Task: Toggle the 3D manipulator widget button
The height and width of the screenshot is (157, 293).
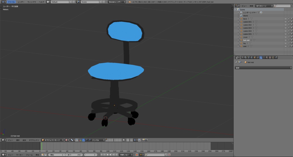Action: click(80, 140)
